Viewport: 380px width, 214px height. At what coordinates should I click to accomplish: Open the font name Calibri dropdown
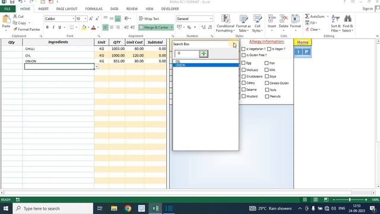73,18
